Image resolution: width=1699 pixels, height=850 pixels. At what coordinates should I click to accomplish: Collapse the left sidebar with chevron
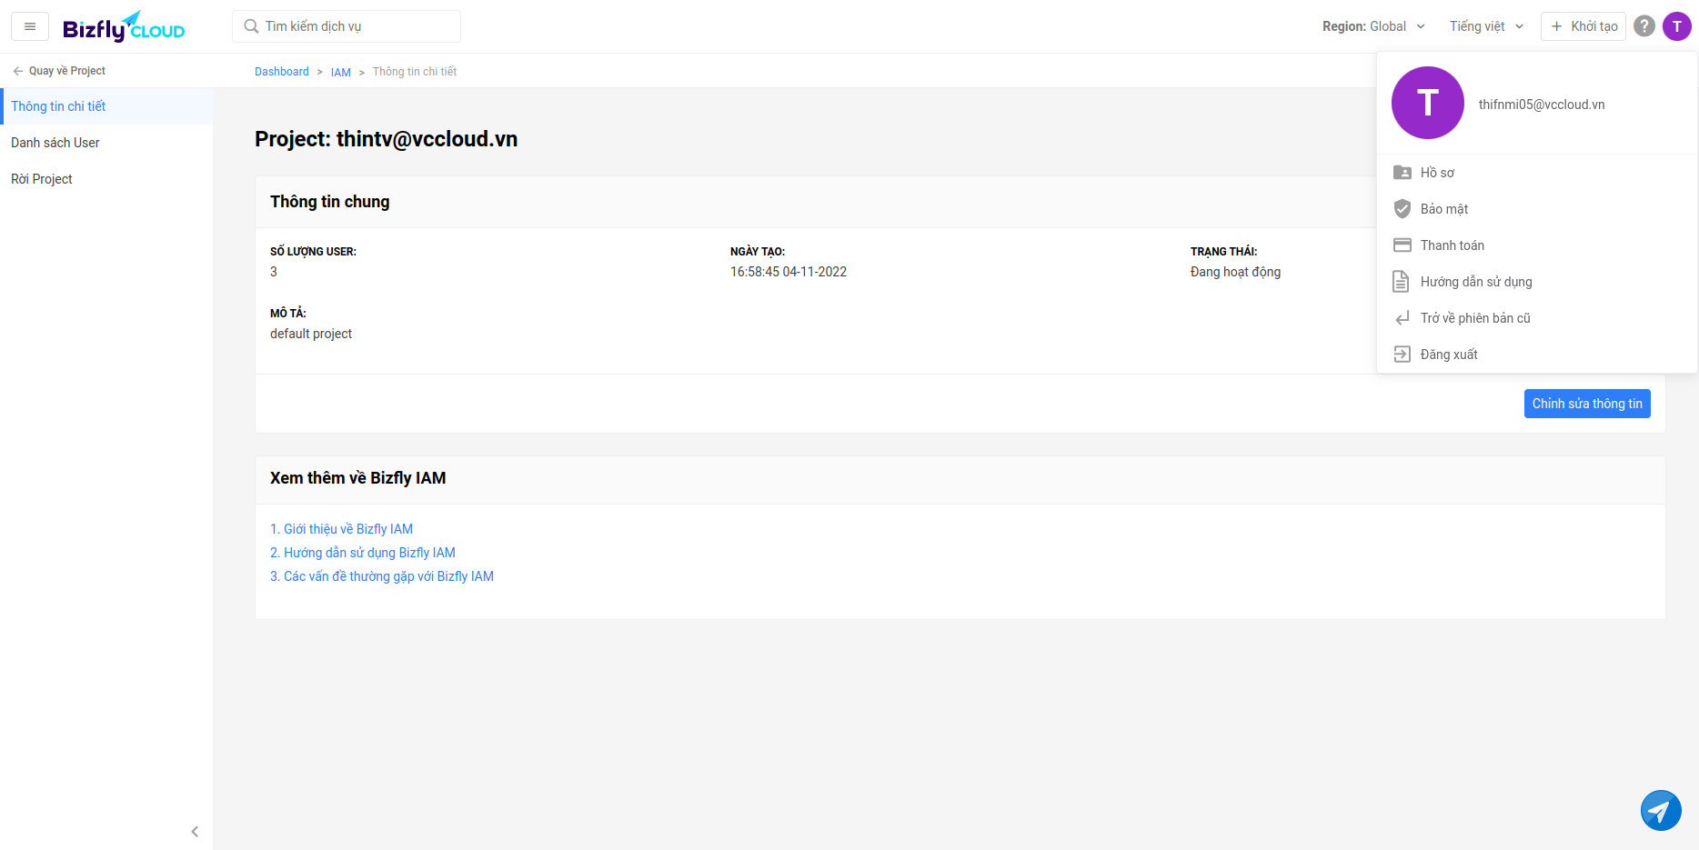tap(195, 831)
